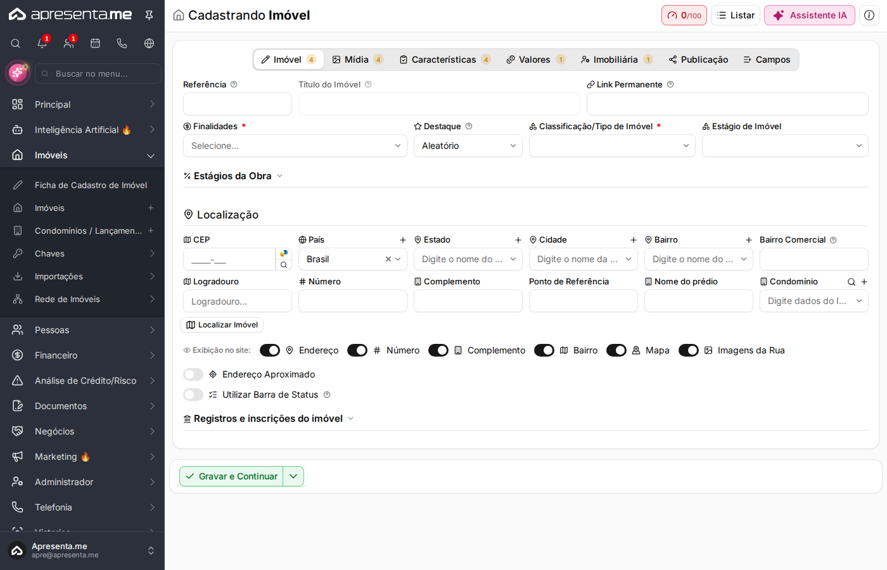This screenshot has height=570, width=887.
Task: Clear the Brasil country selection
Action: pos(388,259)
